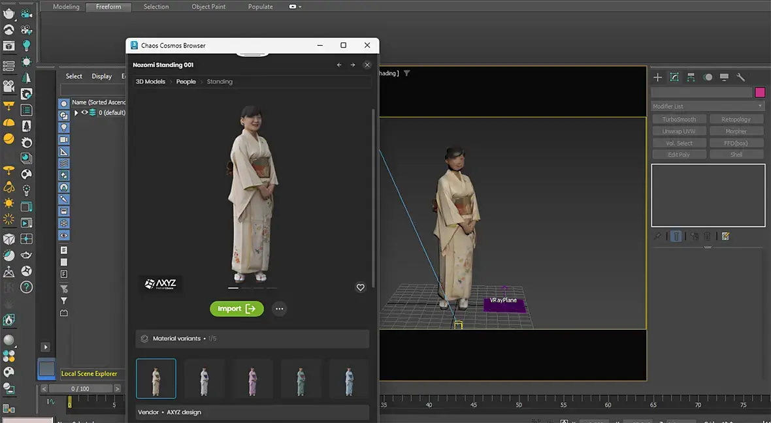
Task: Toggle visibility eye of 0 (default) layer
Action: coord(84,113)
